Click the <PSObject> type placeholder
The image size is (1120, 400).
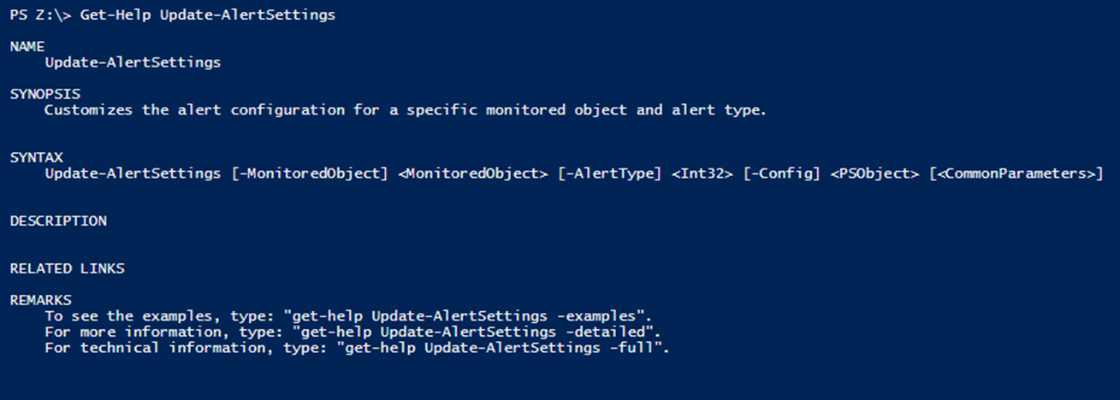[x=875, y=174]
